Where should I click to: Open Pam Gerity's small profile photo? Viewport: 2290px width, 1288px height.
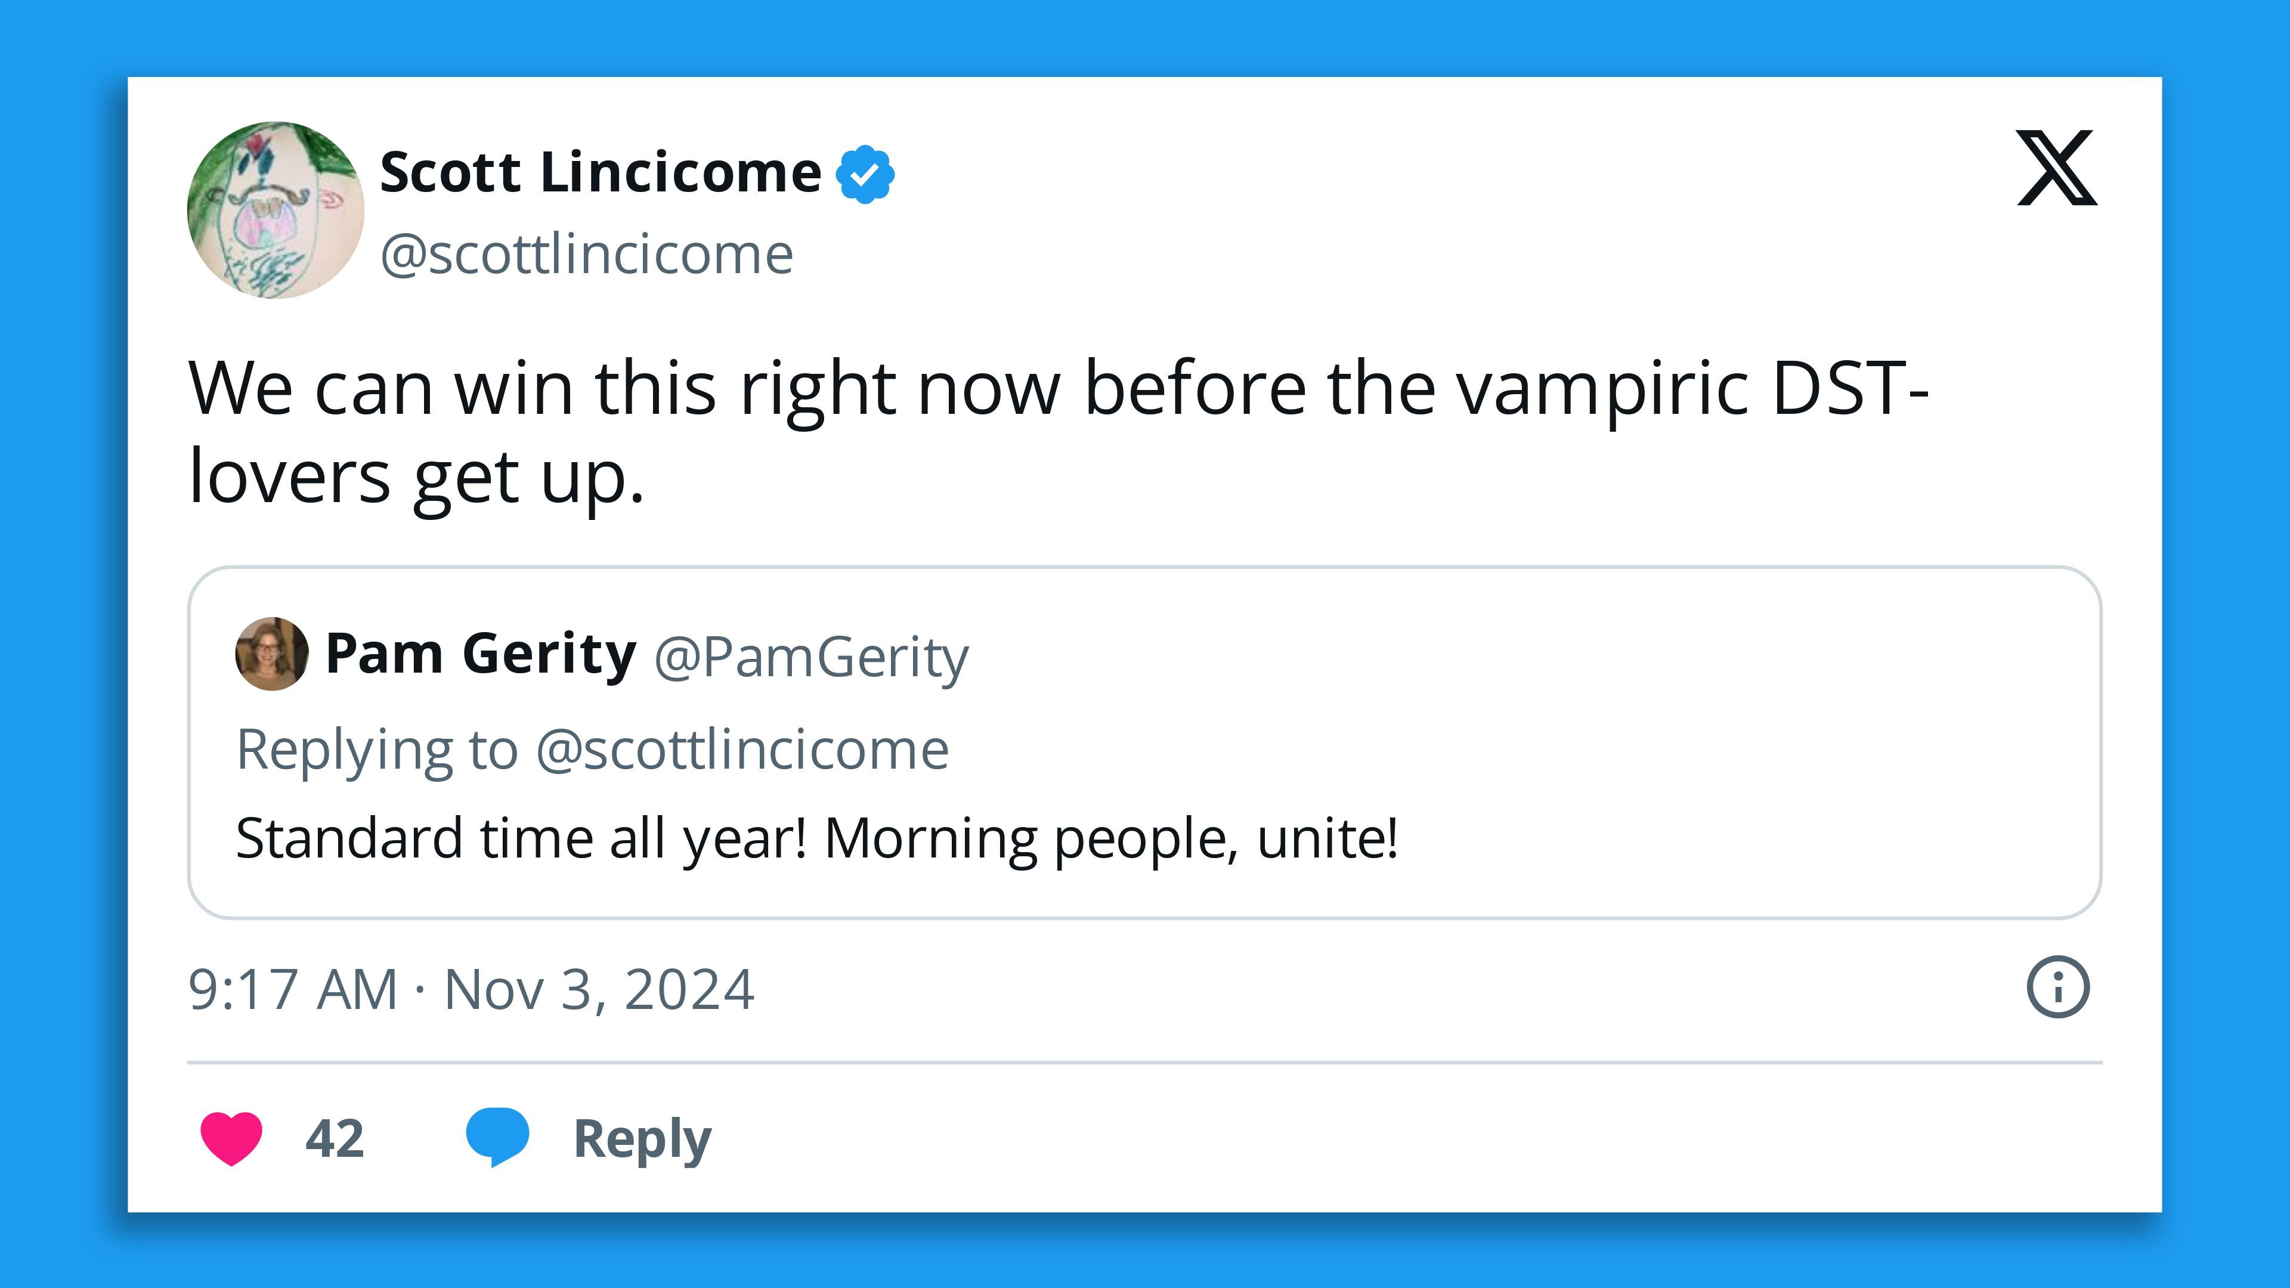(272, 654)
